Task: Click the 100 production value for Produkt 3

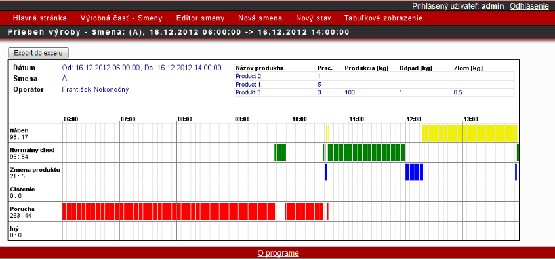Action: pyautogui.click(x=350, y=92)
